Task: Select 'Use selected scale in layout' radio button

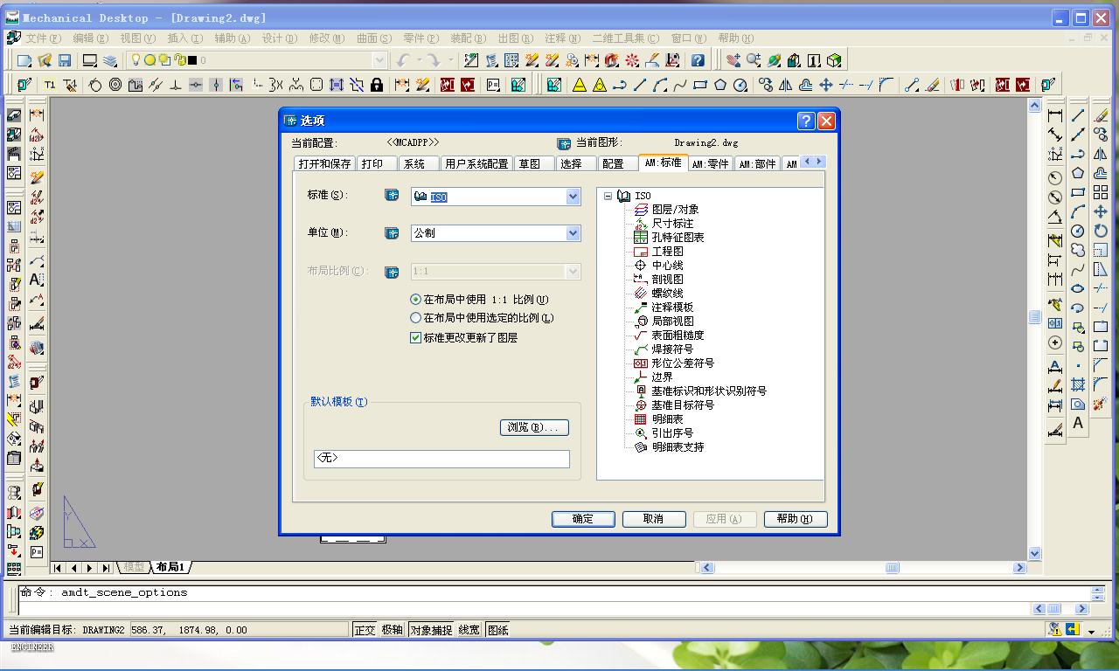Action: [415, 319]
